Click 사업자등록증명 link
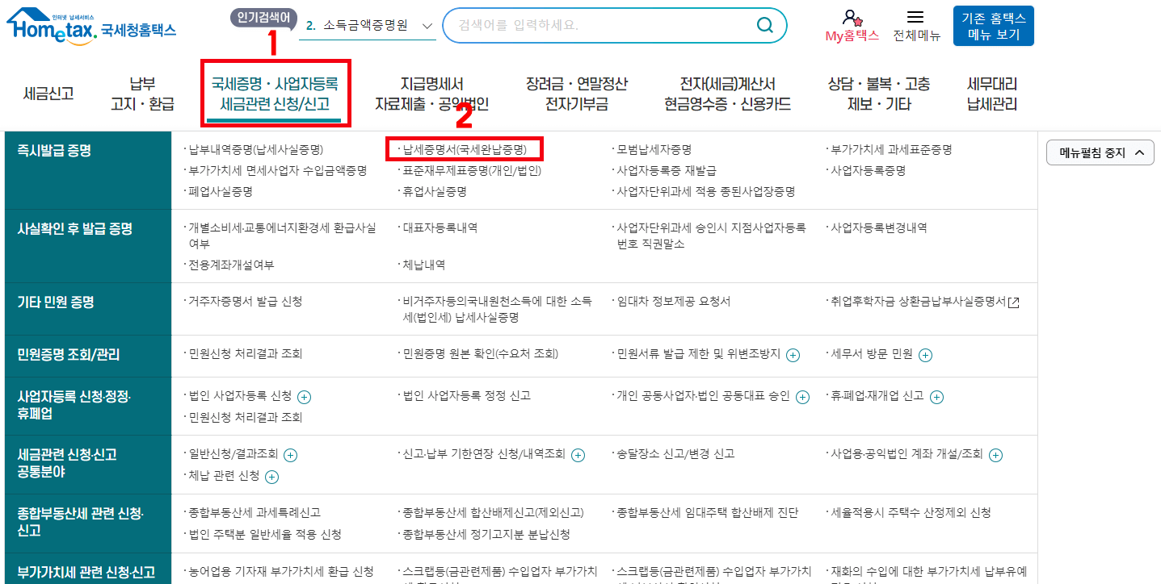Viewport: 1161px width, 584px height. (x=868, y=170)
